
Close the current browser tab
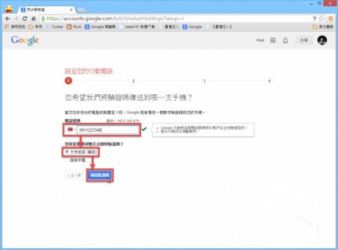71,9
